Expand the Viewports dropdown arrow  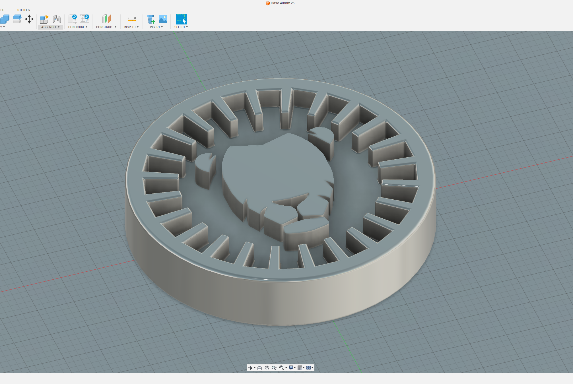(312, 368)
